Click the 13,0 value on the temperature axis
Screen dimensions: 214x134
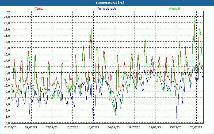click(x=7, y=67)
